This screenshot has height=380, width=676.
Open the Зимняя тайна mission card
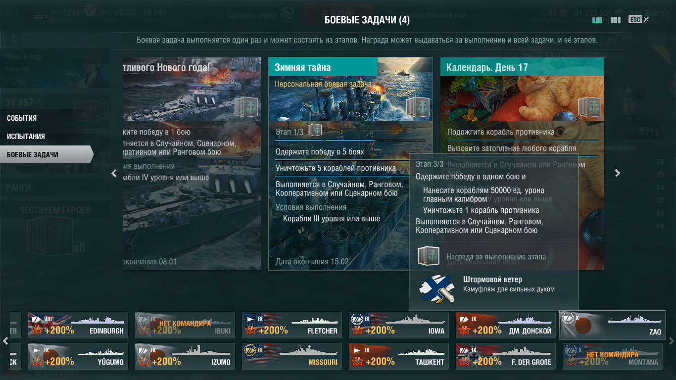tap(350, 164)
